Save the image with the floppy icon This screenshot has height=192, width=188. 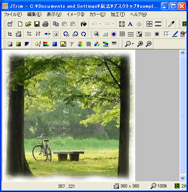(x=37, y=24)
